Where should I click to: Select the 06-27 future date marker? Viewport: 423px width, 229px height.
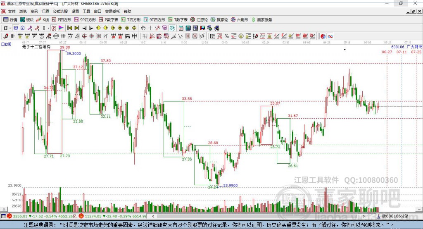tap(387, 52)
